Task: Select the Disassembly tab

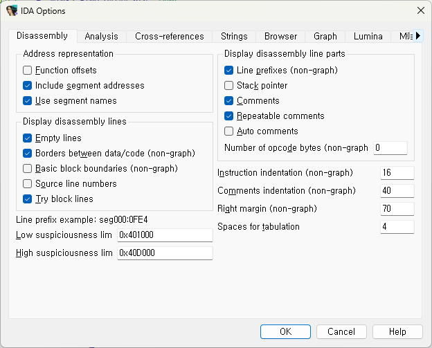Action: click(42, 36)
